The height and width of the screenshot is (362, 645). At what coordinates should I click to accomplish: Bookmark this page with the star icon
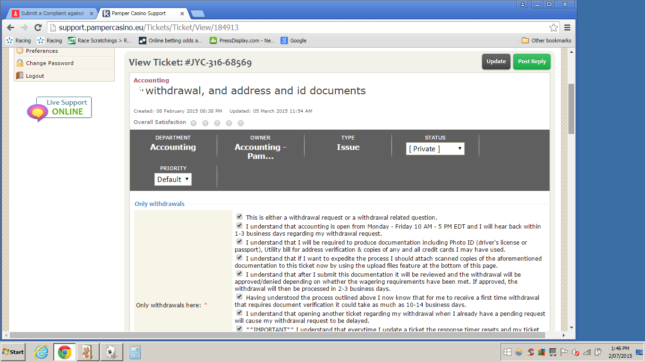[x=553, y=27]
